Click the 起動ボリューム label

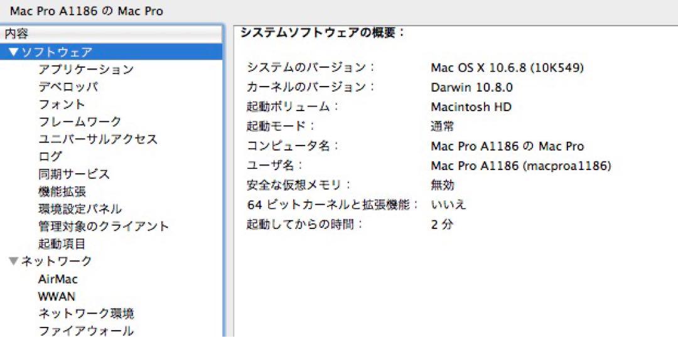coord(293,107)
